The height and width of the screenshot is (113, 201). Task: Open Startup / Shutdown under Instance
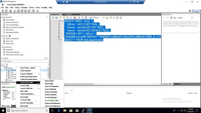click(12, 39)
